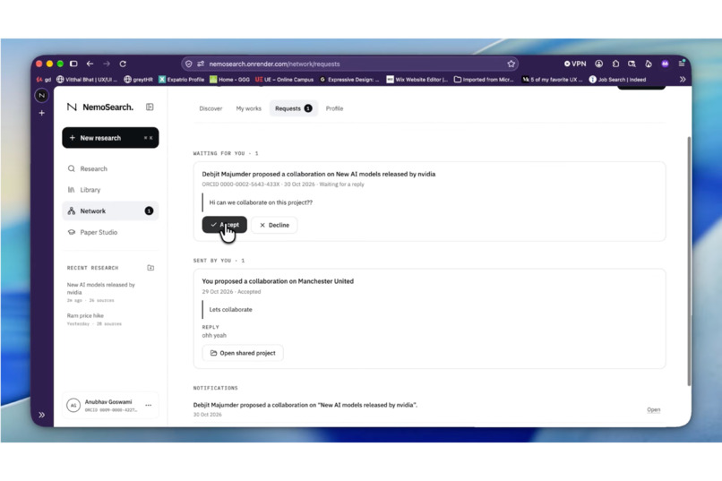
Task: Open the Research page in sidebar
Action: 110,168
